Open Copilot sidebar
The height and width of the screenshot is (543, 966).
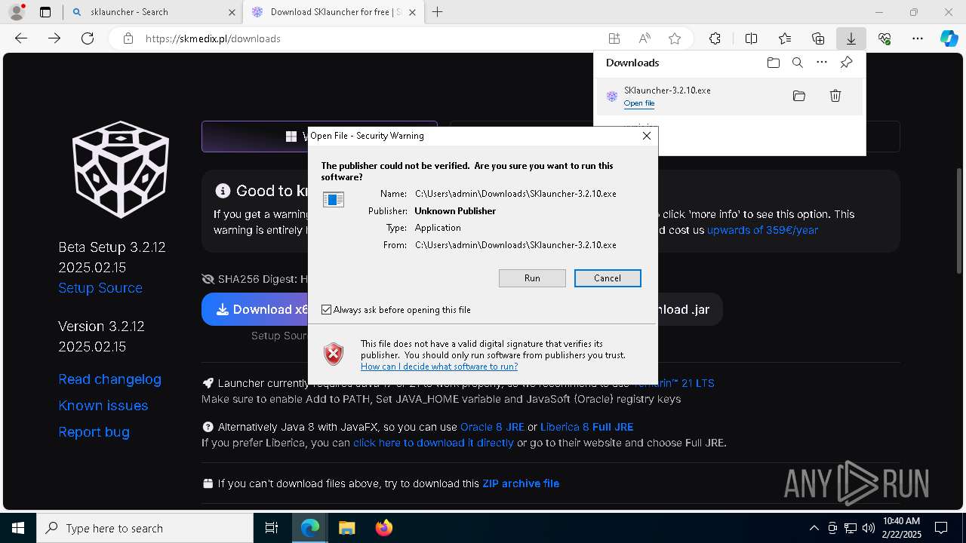949,38
